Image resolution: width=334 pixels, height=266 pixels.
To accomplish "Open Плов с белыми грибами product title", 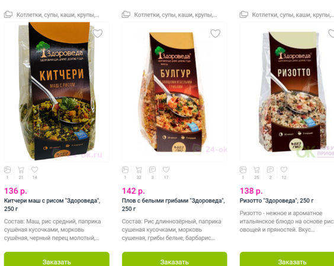I will [x=174, y=205].
